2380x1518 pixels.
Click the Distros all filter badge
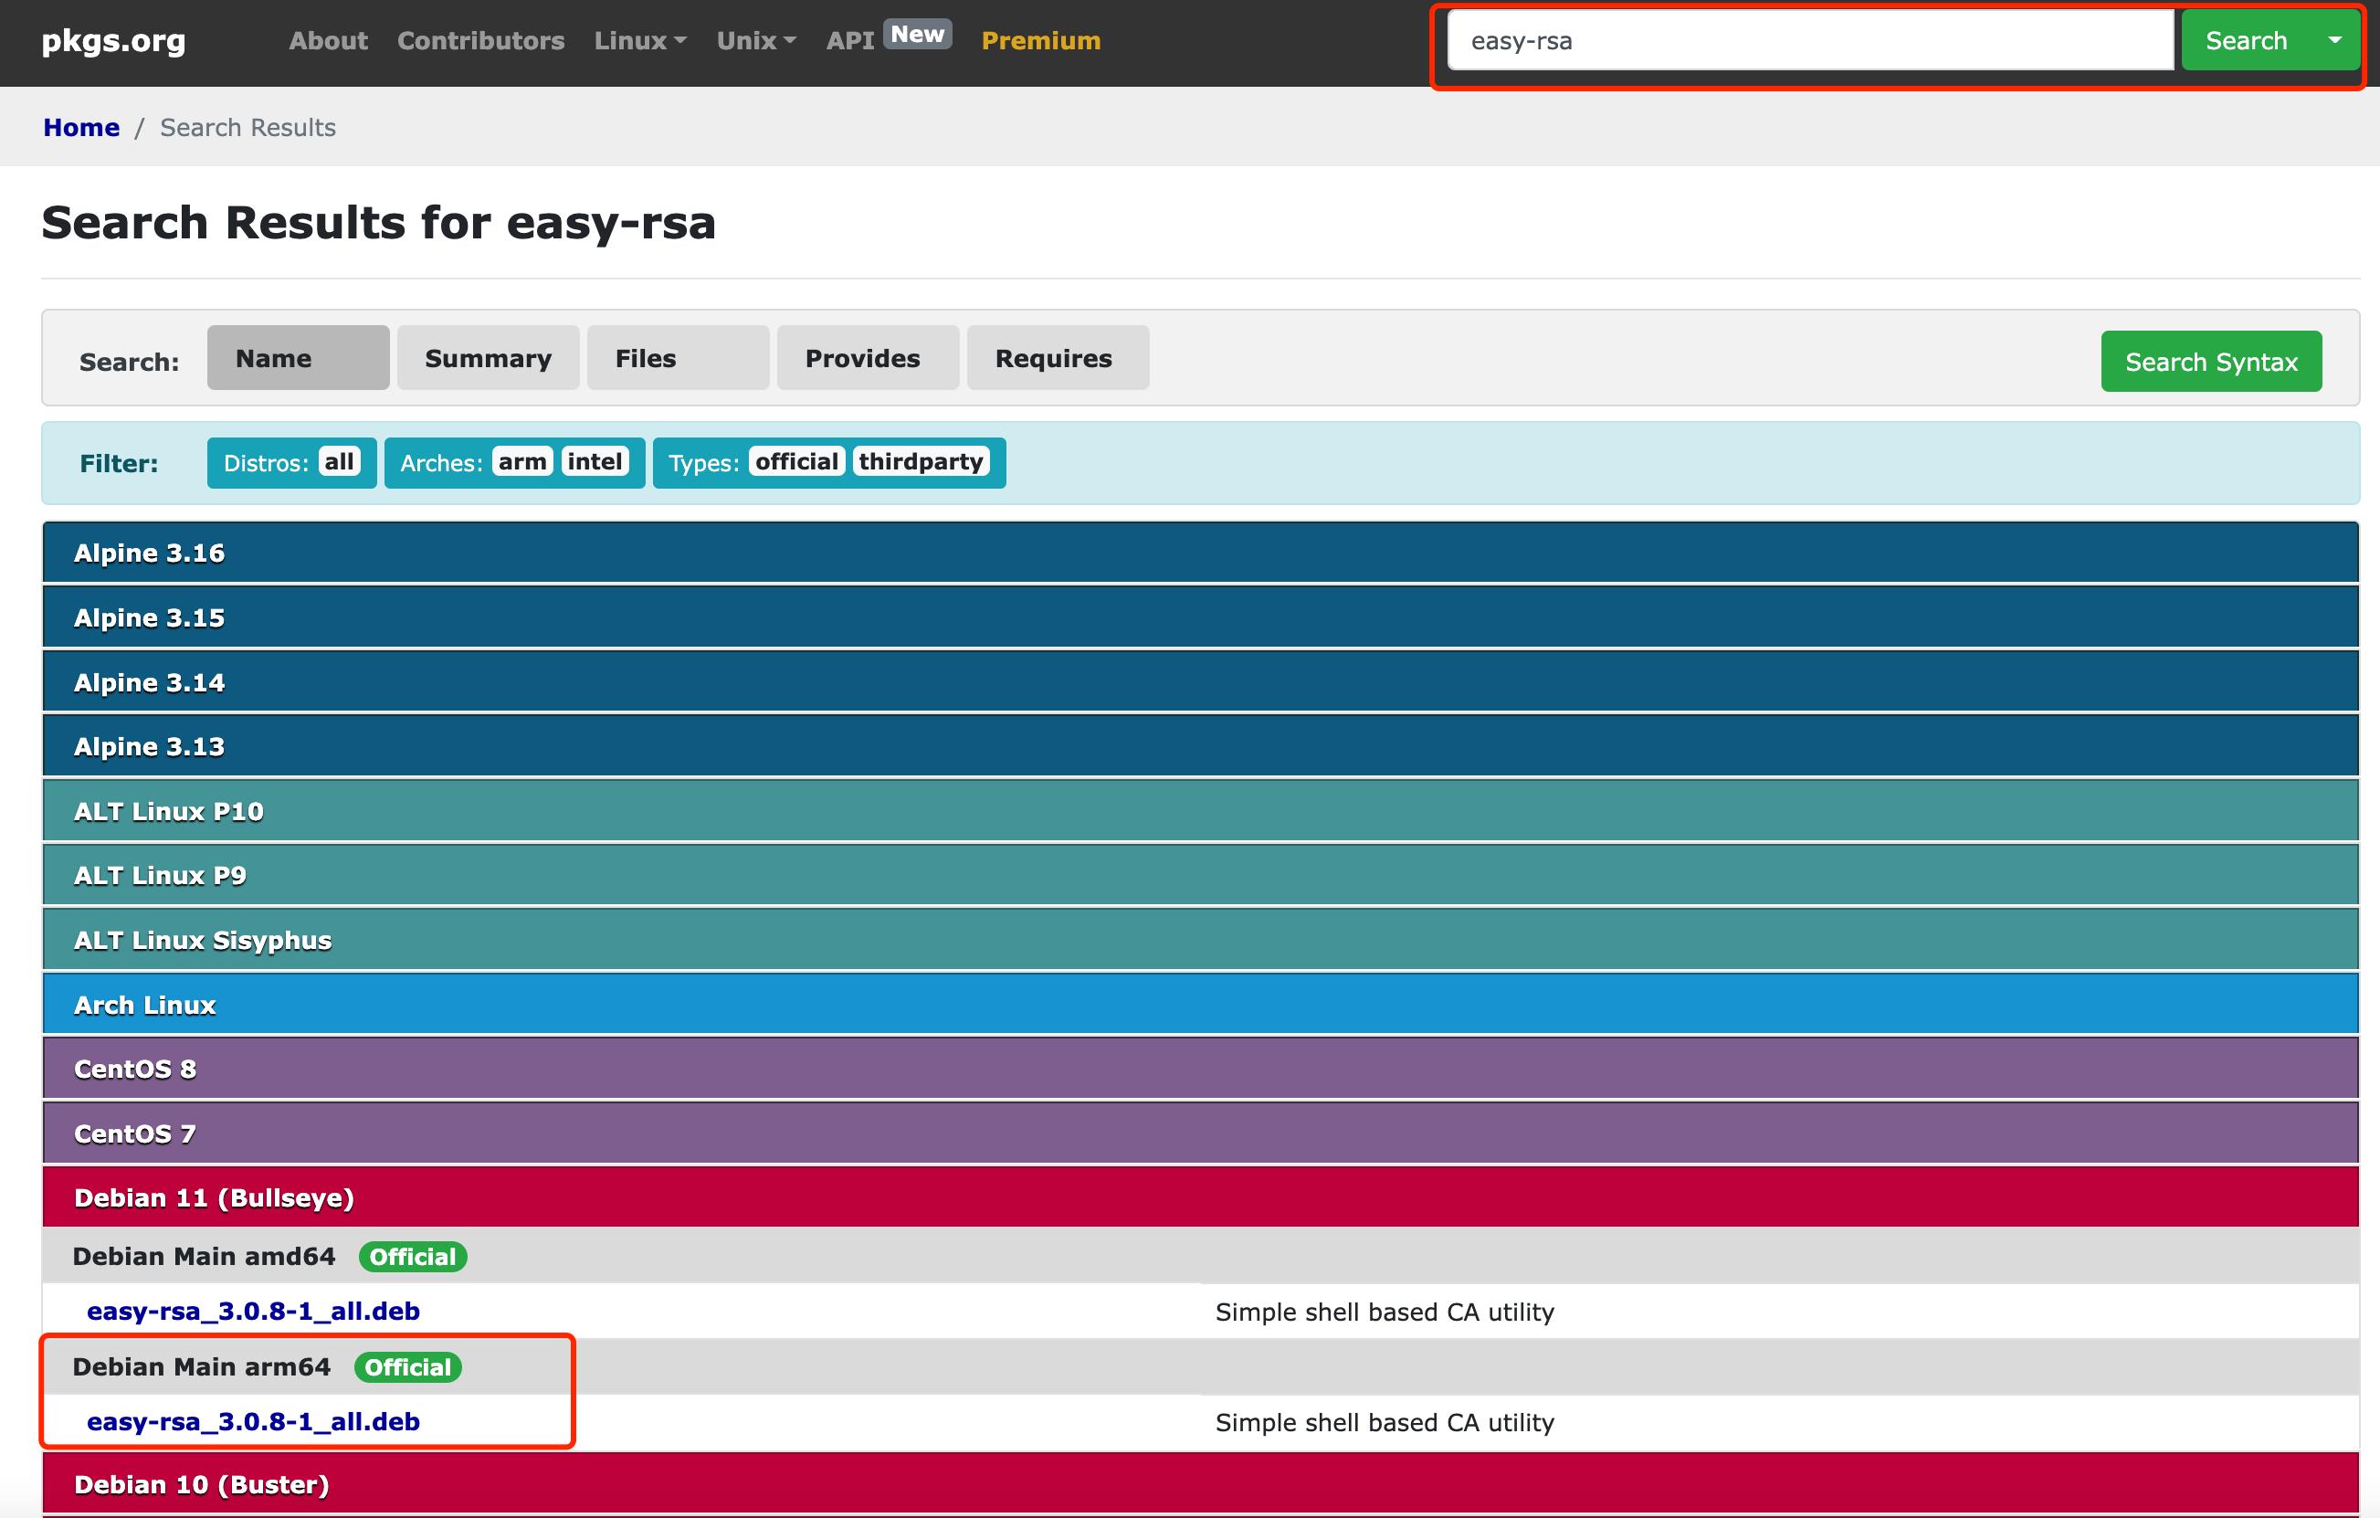339,461
